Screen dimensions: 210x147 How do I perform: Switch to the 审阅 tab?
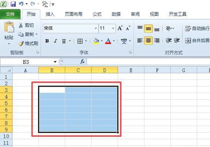[x=135, y=14]
